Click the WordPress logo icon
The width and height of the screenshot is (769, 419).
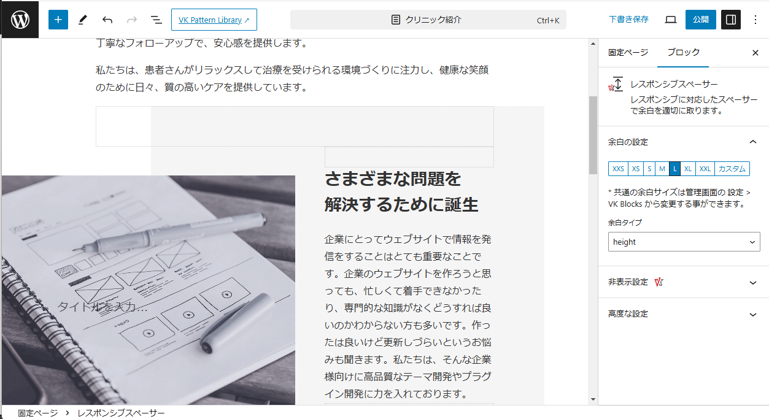pos(20,20)
